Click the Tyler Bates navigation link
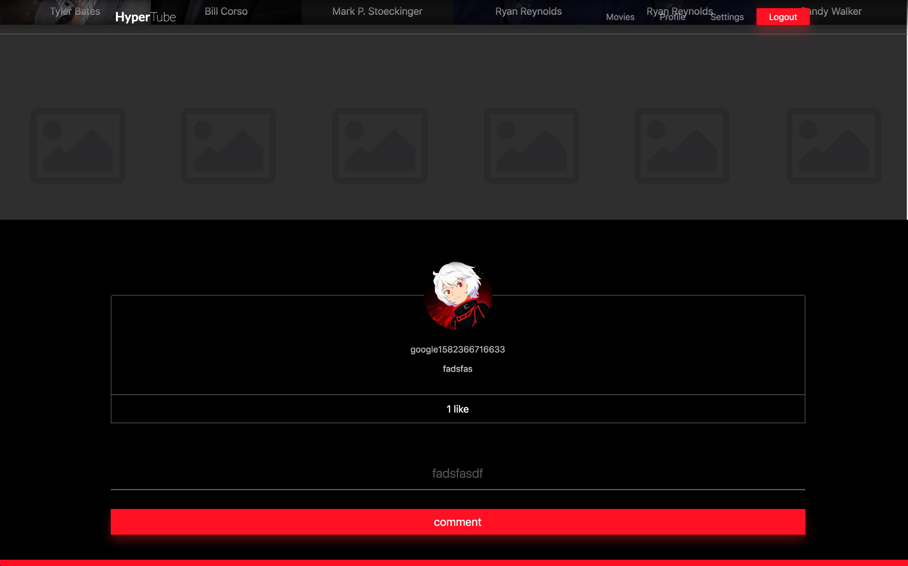Screen dimensions: 908x566 (74, 11)
